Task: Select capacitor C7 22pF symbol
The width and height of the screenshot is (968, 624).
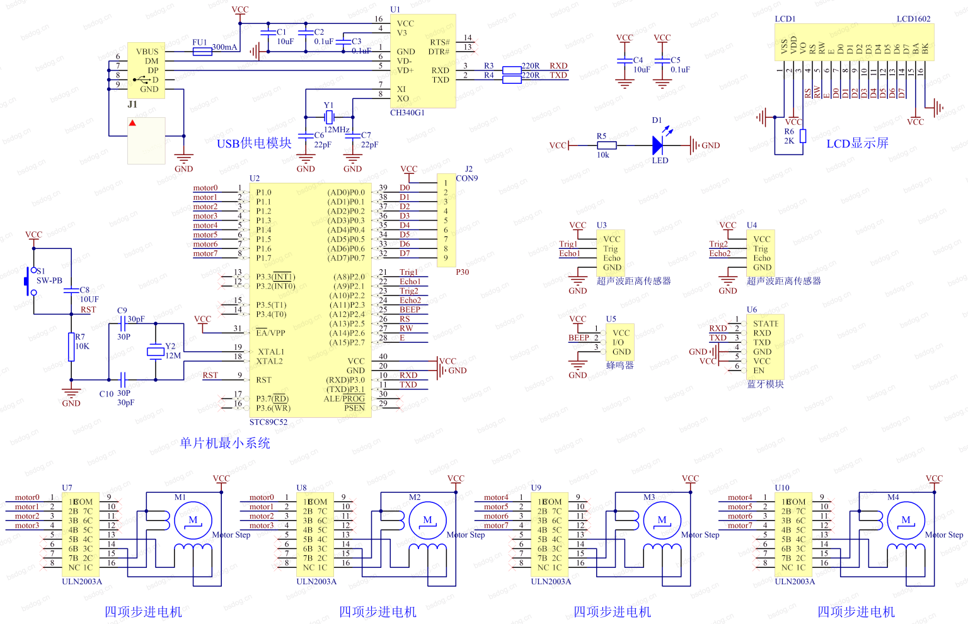Action: tap(353, 136)
